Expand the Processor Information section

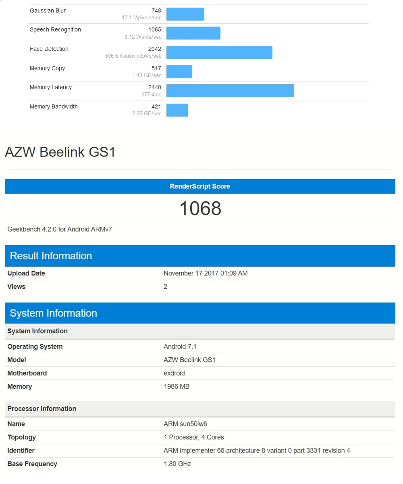(42, 409)
